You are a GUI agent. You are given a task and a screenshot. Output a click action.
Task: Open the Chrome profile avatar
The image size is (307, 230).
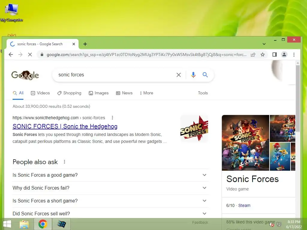click(x=284, y=55)
